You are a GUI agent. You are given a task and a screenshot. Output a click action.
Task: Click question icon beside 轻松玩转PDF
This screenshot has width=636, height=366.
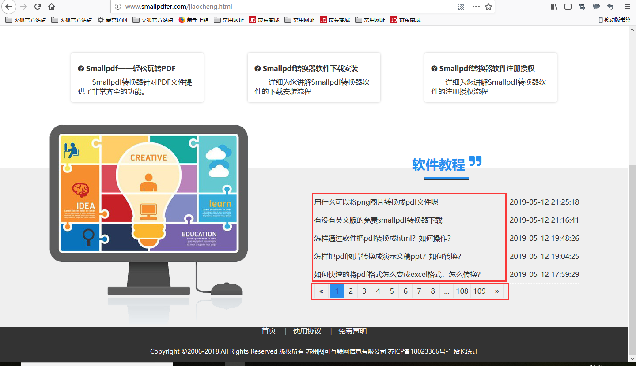[81, 69]
